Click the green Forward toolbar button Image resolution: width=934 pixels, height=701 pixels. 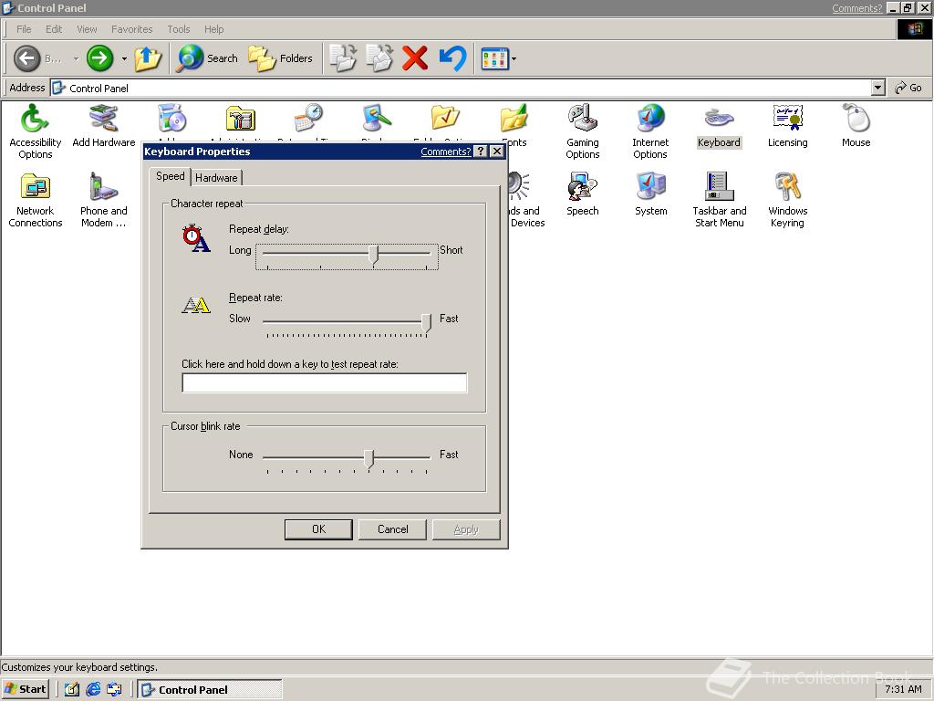(99, 58)
